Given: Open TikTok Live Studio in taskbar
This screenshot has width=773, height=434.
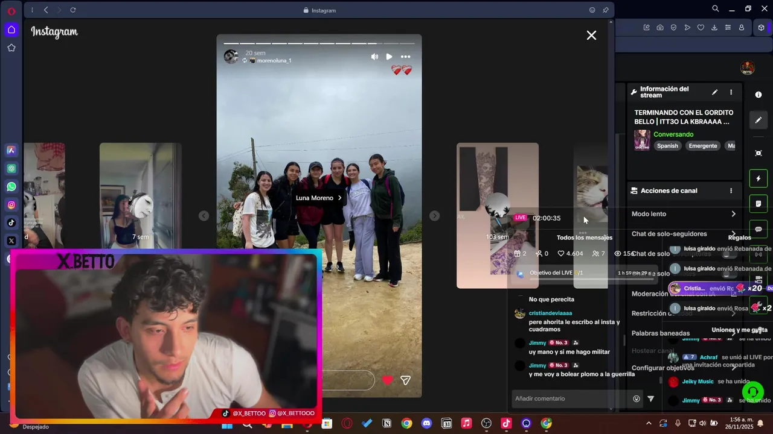Looking at the screenshot, I should pos(506,424).
